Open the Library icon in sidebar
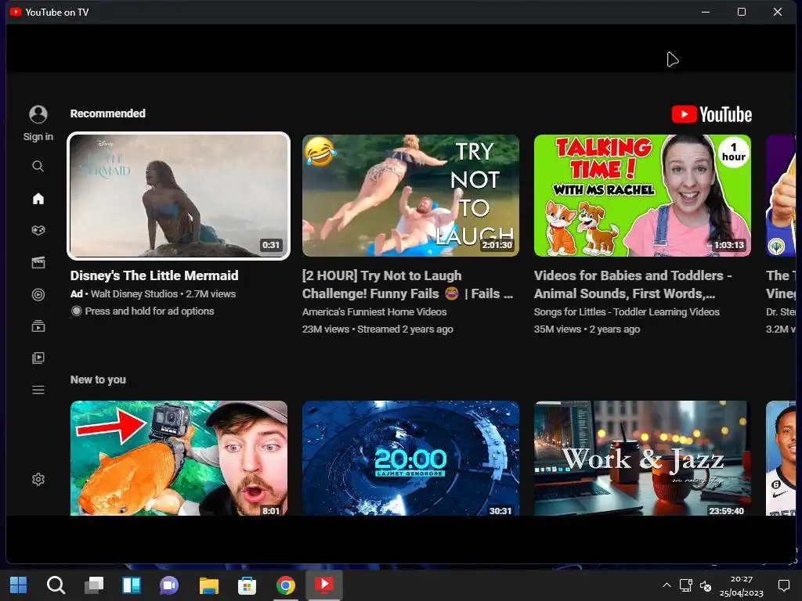This screenshot has width=802, height=601. (38, 358)
